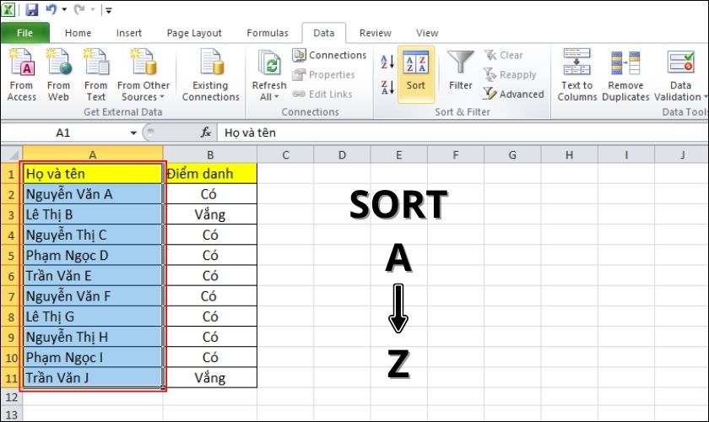Open Existing Connections

pyautogui.click(x=211, y=74)
